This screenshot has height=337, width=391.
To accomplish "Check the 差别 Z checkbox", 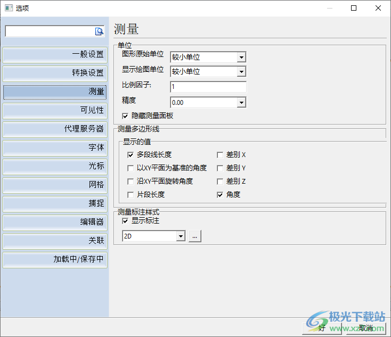I will (220, 182).
